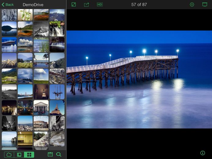212x159 pixels.
Task: Switch to folder view mode
Action: 9,154
